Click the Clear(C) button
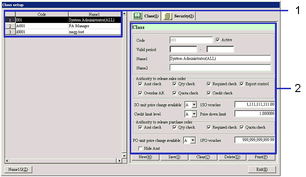The height and width of the screenshot is (177, 306). [x=203, y=157]
